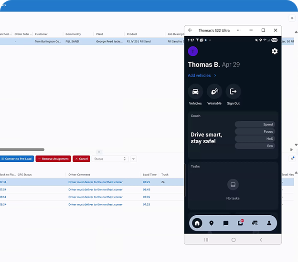Select the HoS coach bar
298x262 pixels.
click(x=255, y=138)
